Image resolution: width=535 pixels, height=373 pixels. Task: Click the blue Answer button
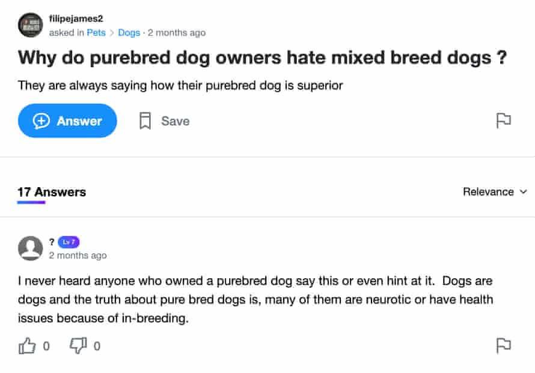click(67, 121)
